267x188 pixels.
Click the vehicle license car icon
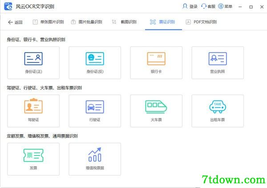(95, 107)
